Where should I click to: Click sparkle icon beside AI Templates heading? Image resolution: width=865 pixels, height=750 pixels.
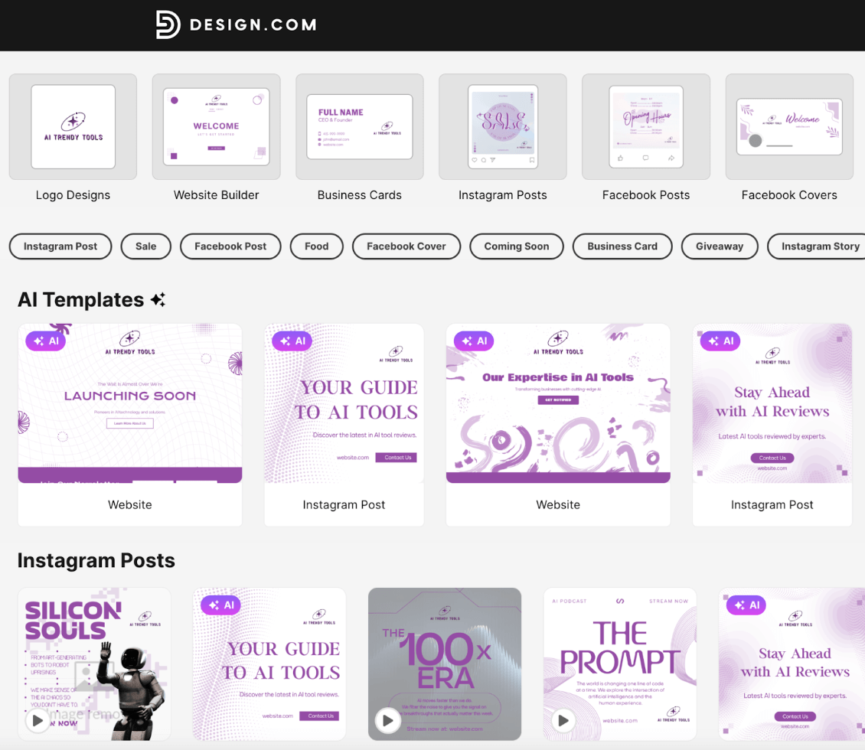click(x=158, y=299)
